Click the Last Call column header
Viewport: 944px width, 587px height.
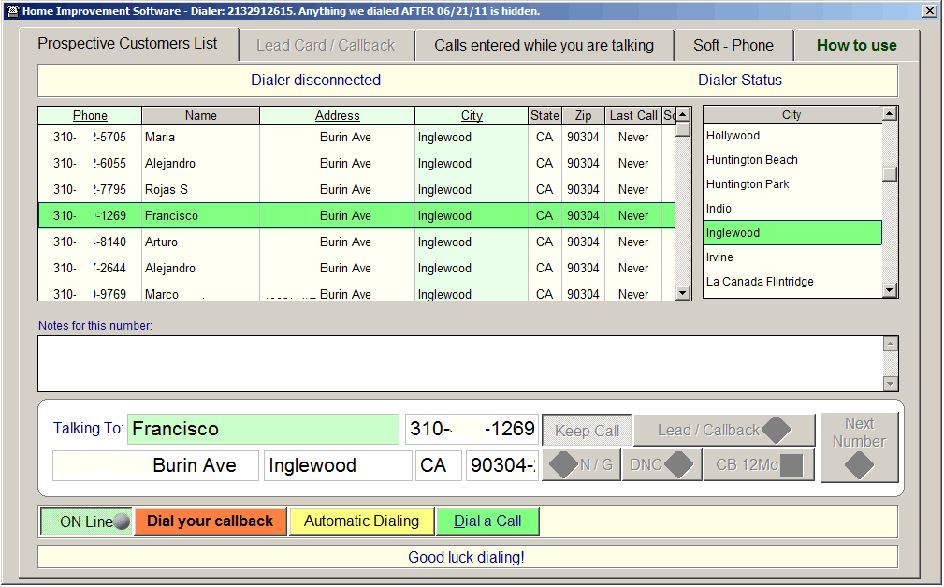click(633, 115)
